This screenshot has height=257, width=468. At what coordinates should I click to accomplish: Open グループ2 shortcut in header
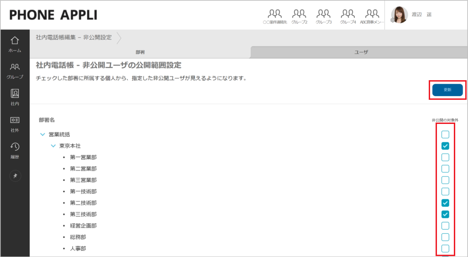tap(299, 16)
